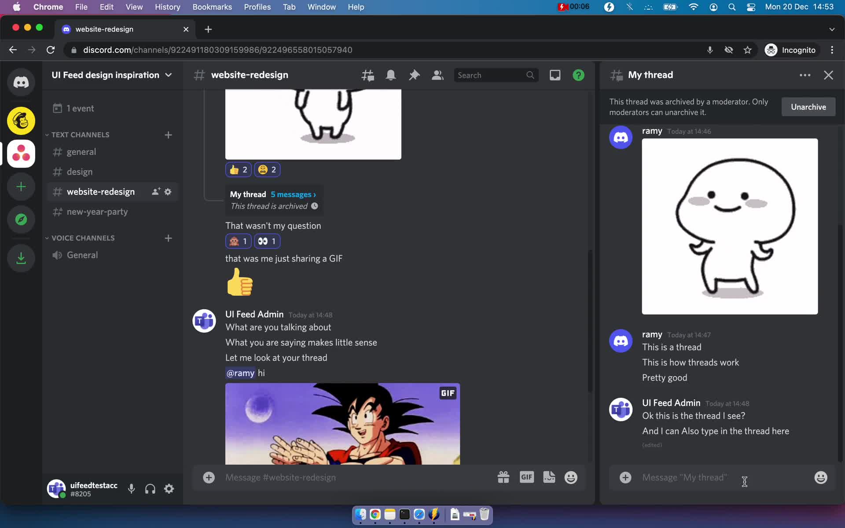Attach file in My thread message box

pyautogui.click(x=625, y=477)
